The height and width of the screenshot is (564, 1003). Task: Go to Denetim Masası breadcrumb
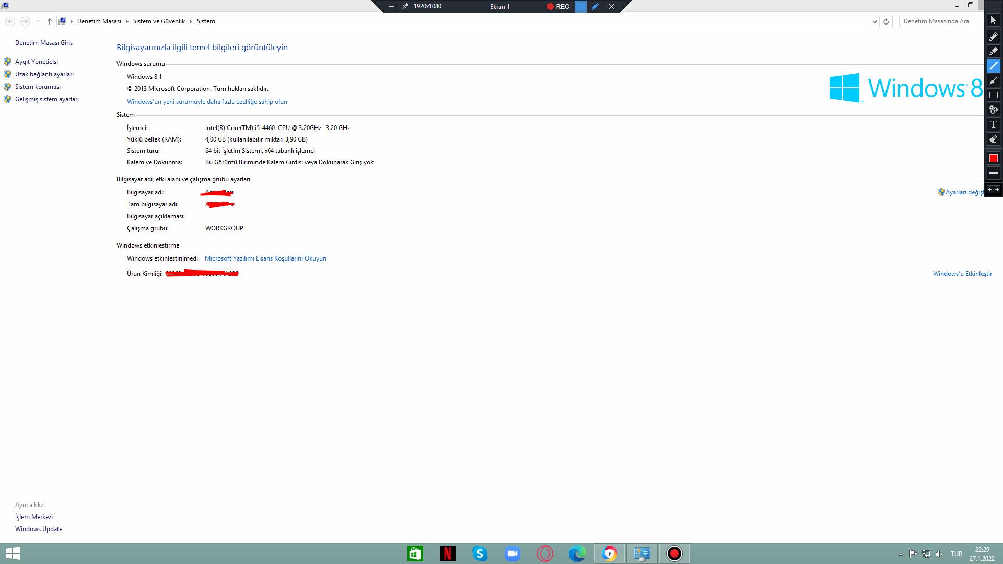99,21
